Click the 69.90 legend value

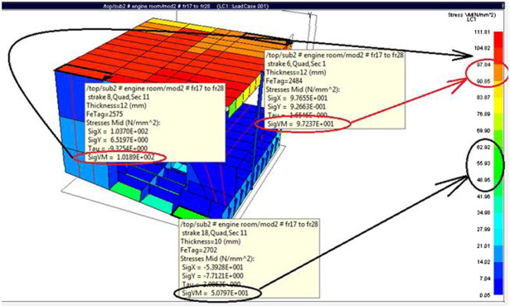pyautogui.click(x=483, y=130)
